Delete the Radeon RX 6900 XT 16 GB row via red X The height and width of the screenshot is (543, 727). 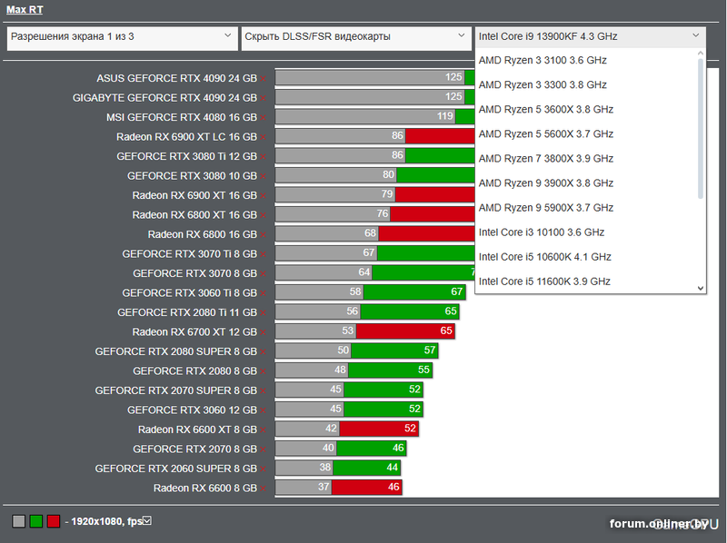263,195
